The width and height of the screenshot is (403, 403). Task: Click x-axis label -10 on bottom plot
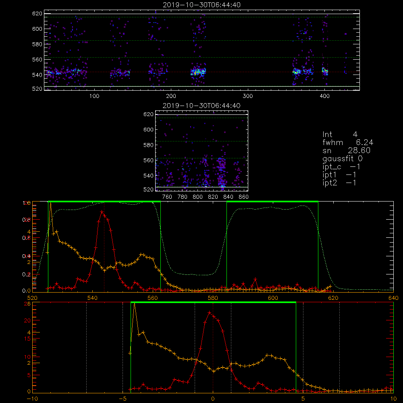[32, 399]
